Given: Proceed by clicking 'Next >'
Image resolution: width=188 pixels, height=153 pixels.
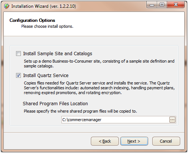Looking at the screenshot, I should (x=134, y=141).
